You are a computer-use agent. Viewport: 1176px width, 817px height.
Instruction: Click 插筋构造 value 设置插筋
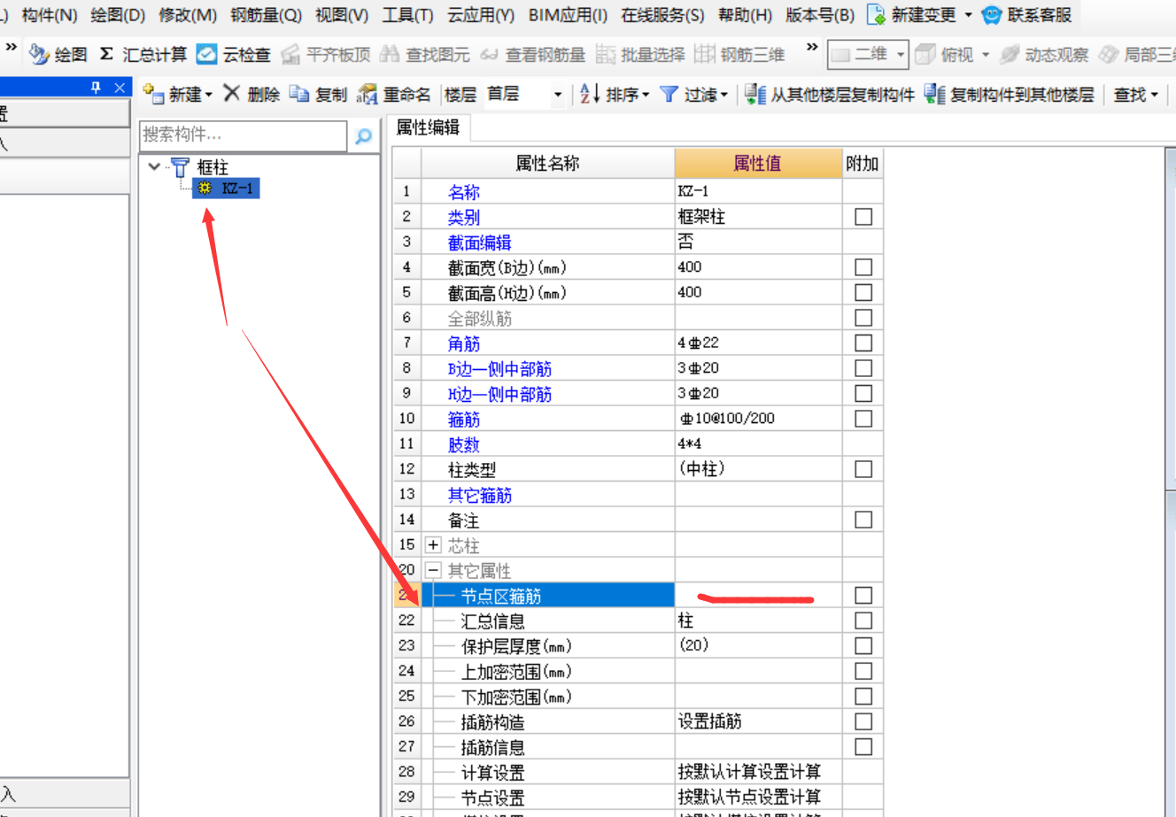[758, 721]
